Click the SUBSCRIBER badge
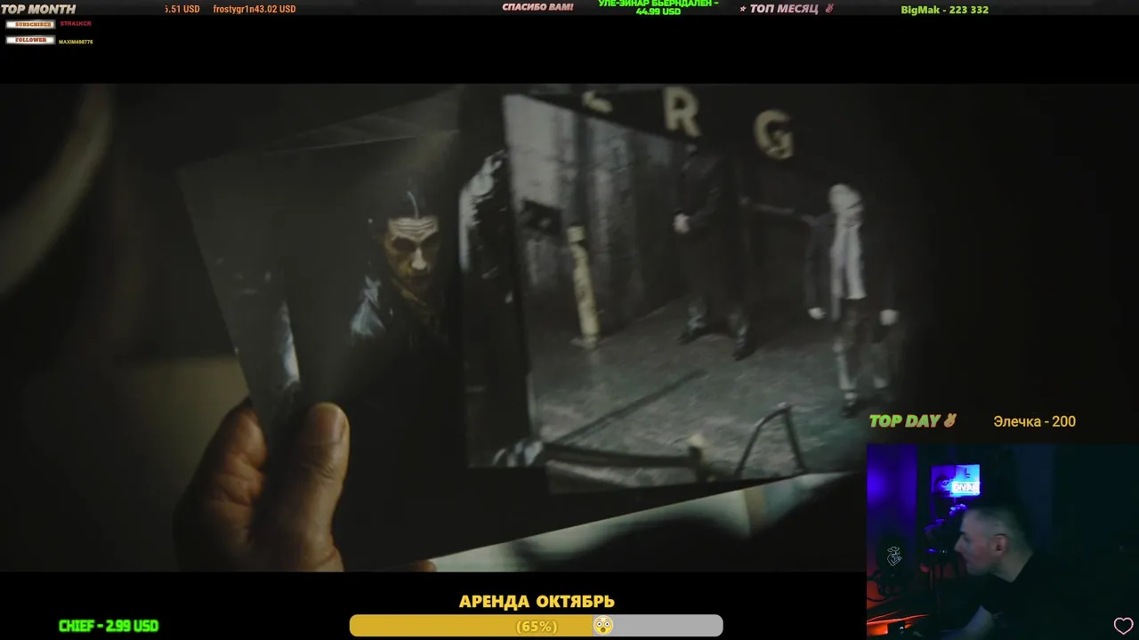This screenshot has height=640, width=1139. click(x=30, y=24)
